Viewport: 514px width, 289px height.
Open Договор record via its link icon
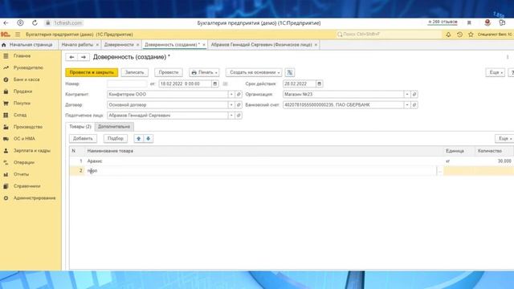(x=239, y=105)
